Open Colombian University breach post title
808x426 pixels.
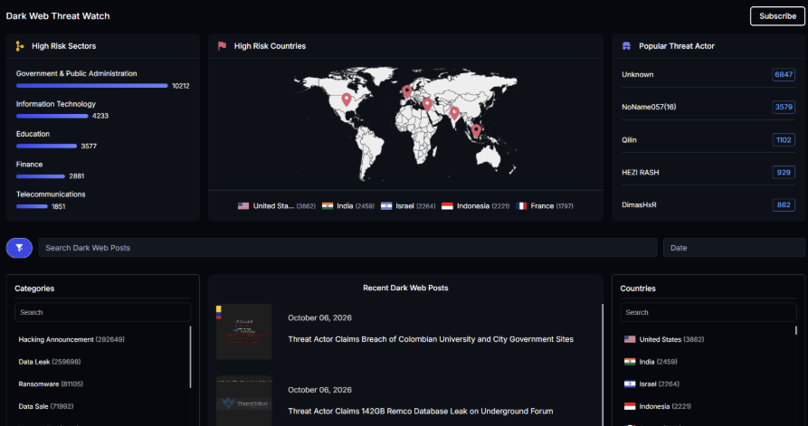coord(431,339)
